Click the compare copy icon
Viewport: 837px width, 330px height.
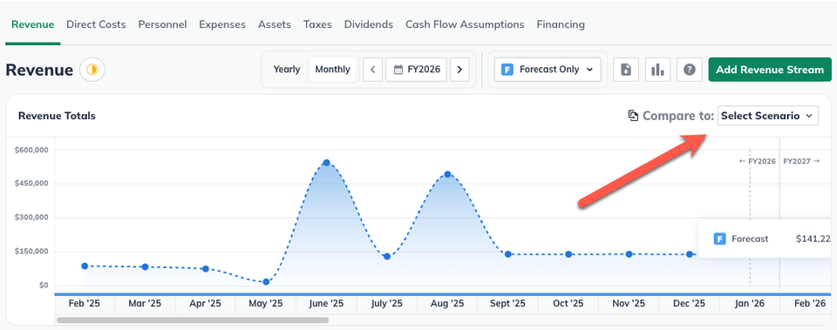633,116
